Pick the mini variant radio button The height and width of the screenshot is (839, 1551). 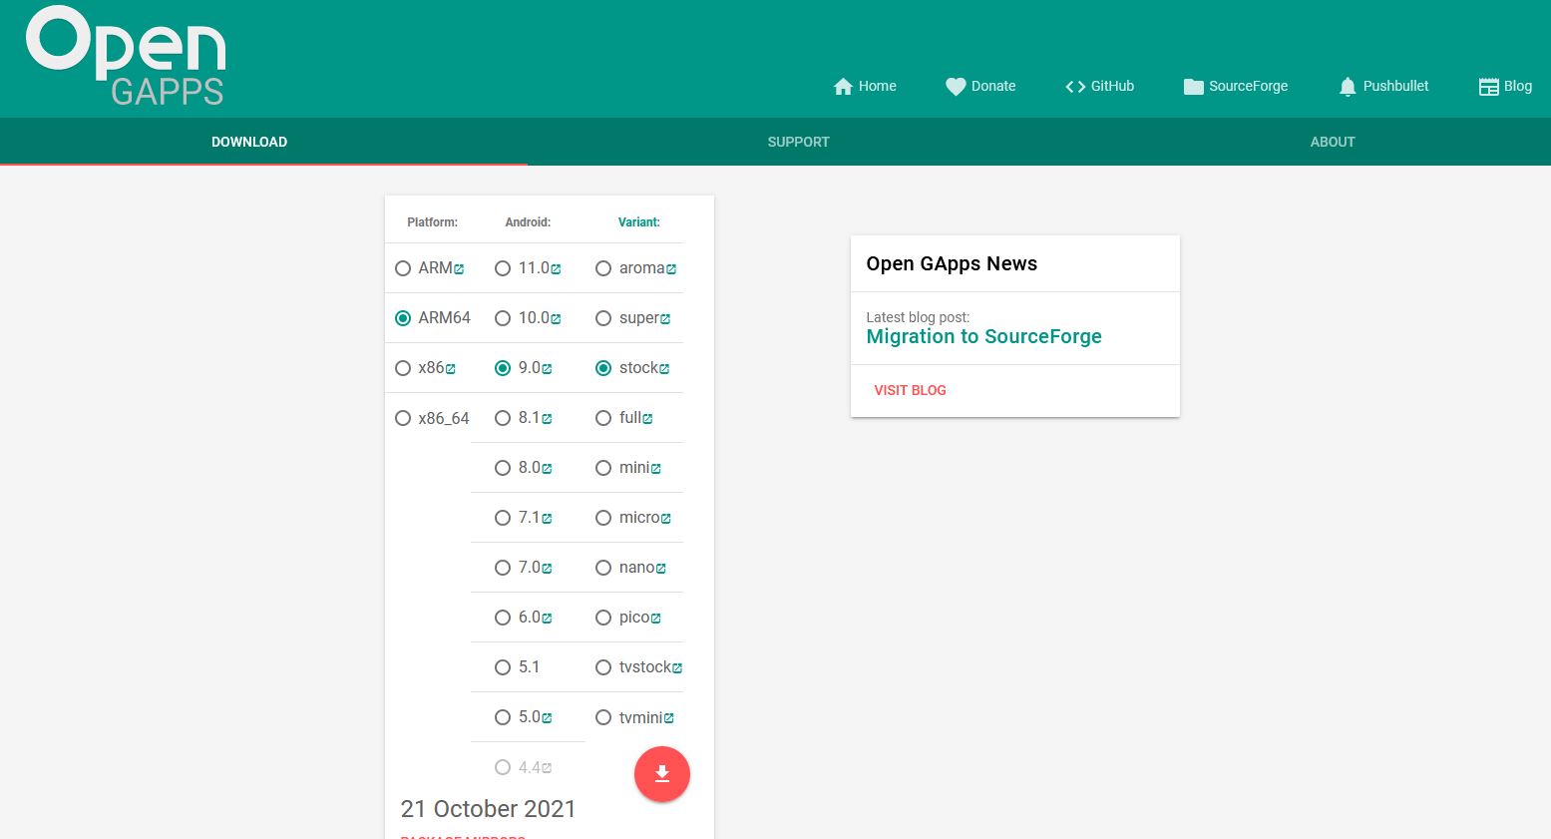(603, 468)
